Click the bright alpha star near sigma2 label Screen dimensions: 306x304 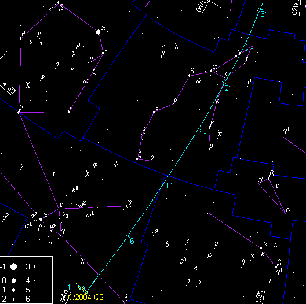(41, 220)
